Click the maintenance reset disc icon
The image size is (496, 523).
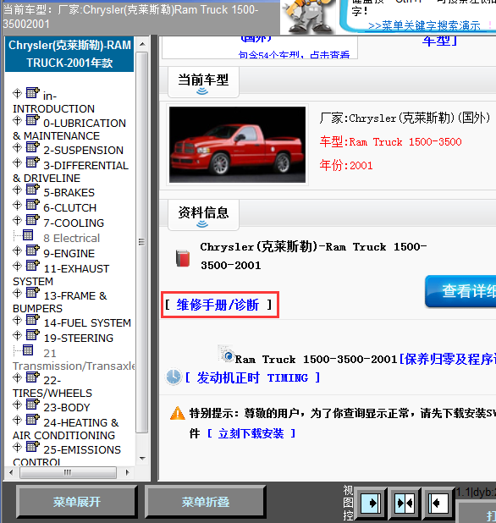[227, 354]
